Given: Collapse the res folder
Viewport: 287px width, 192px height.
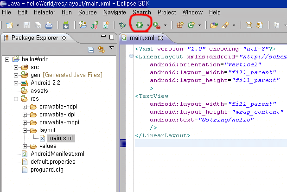Looking at the screenshot, I should coord(16,99).
